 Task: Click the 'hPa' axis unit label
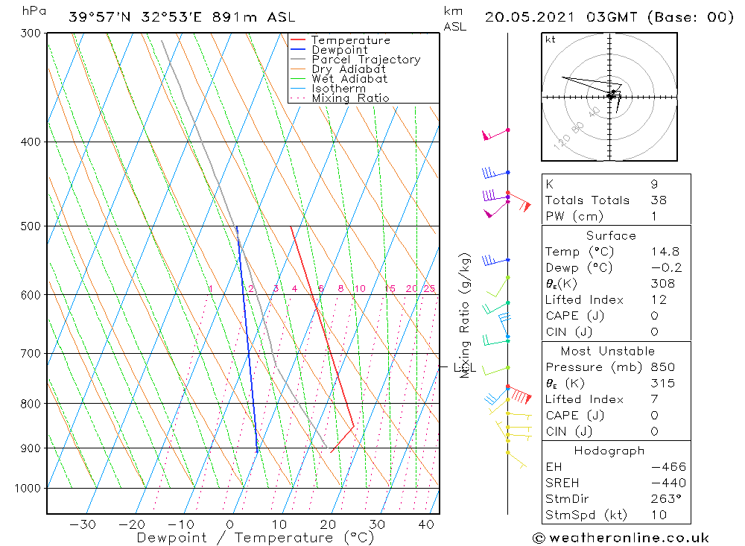coord(34,11)
